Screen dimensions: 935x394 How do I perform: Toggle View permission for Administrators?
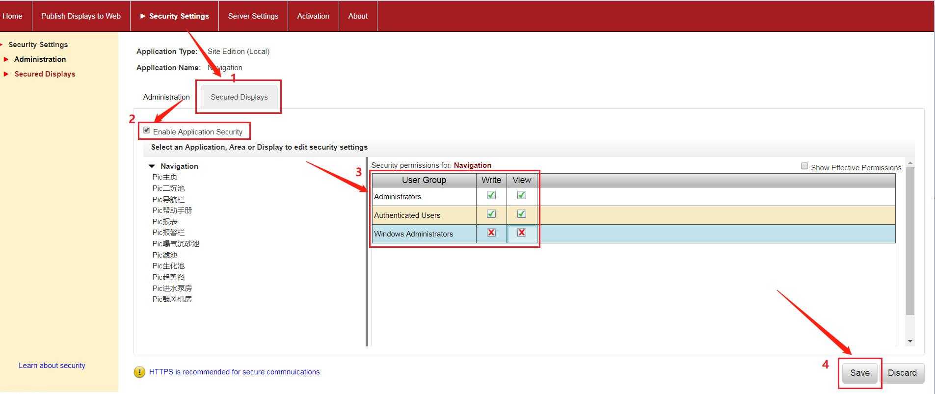click(x=522, y=195)
